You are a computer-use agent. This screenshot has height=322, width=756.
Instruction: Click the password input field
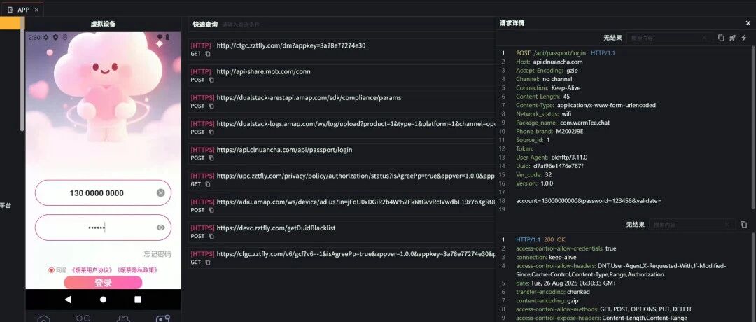coord(103,227)
